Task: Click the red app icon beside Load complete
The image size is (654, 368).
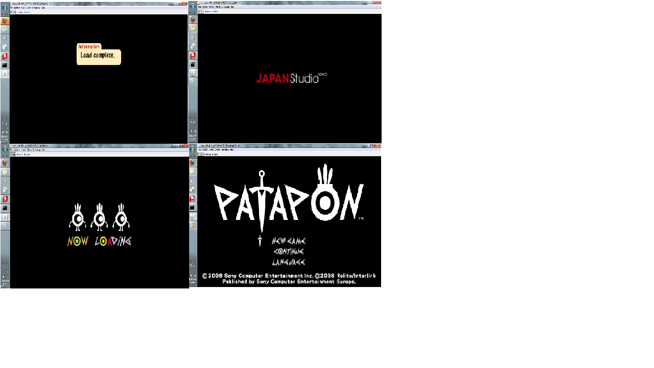Action: (x=5, y=56)
